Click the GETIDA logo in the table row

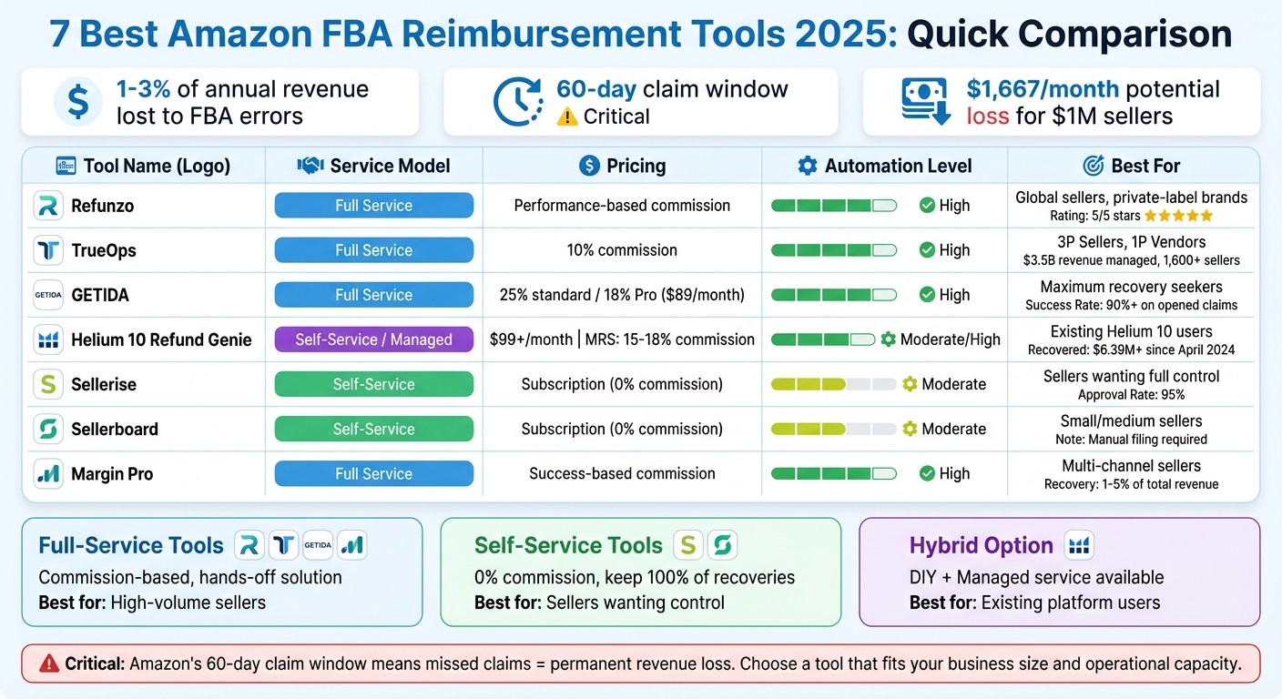47,295
